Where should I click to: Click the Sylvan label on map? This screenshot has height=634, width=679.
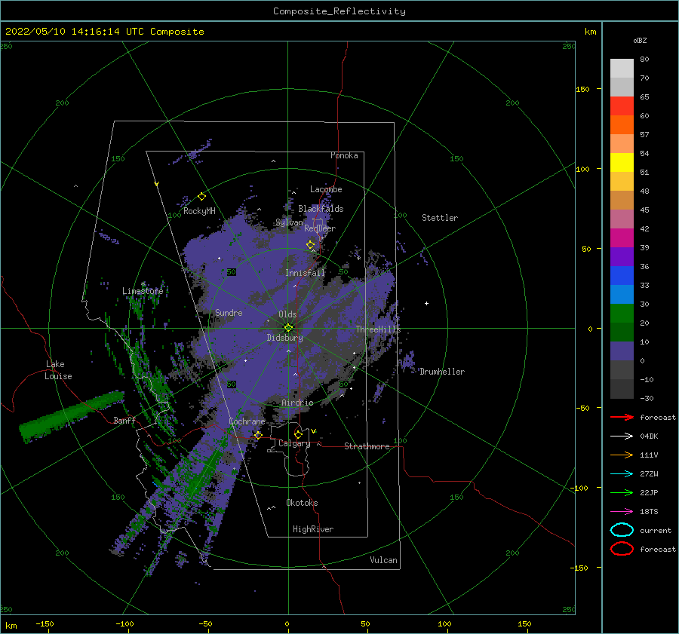click(289, 222)
